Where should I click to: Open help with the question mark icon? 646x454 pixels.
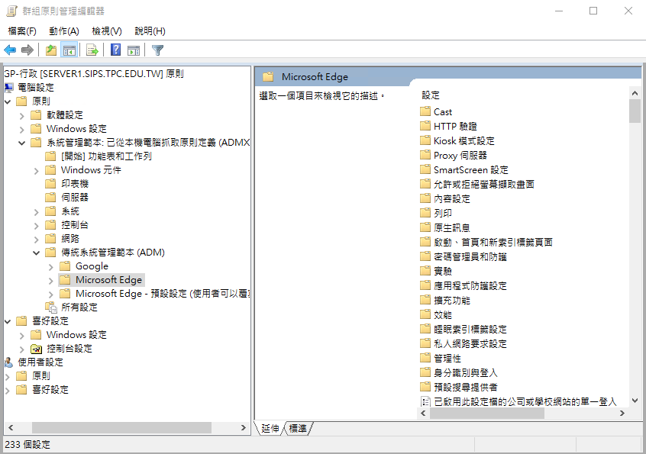(116, 50)
